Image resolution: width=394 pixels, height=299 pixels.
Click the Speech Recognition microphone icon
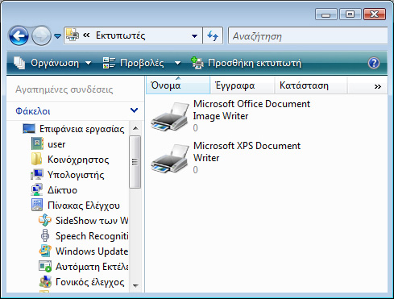click(x=45, y=235)
